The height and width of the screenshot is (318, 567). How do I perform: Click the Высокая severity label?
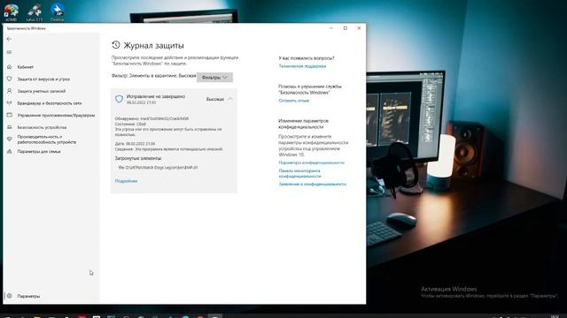[215, 99]
